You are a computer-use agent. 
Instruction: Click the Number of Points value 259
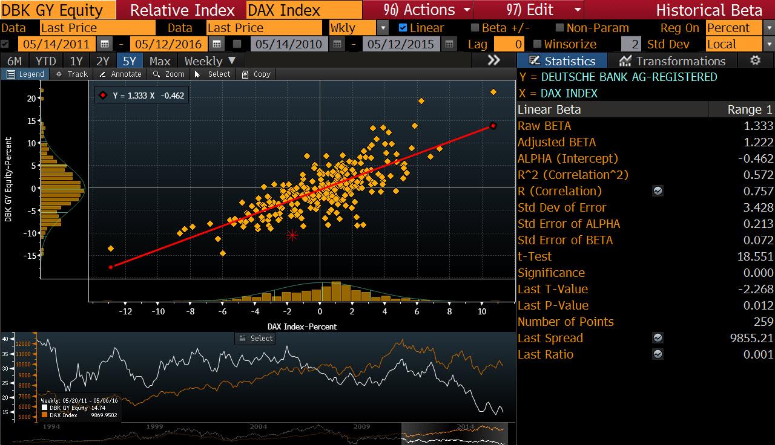762,322
